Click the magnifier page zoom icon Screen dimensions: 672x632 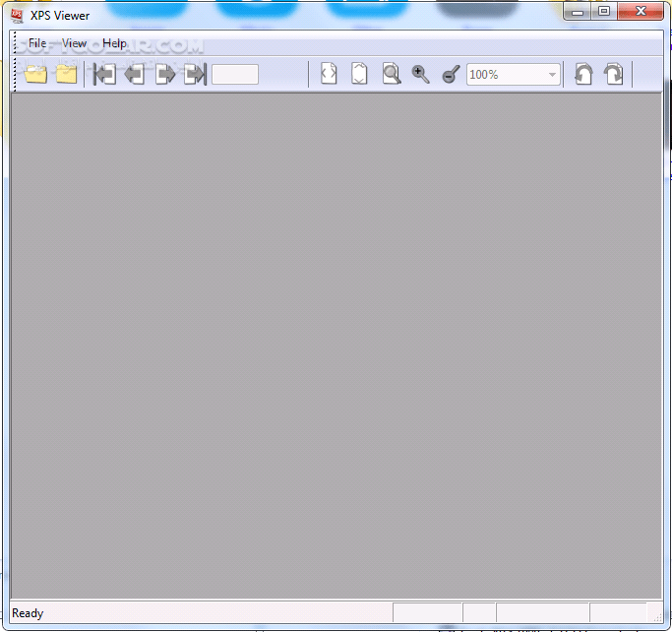[392, 75]
